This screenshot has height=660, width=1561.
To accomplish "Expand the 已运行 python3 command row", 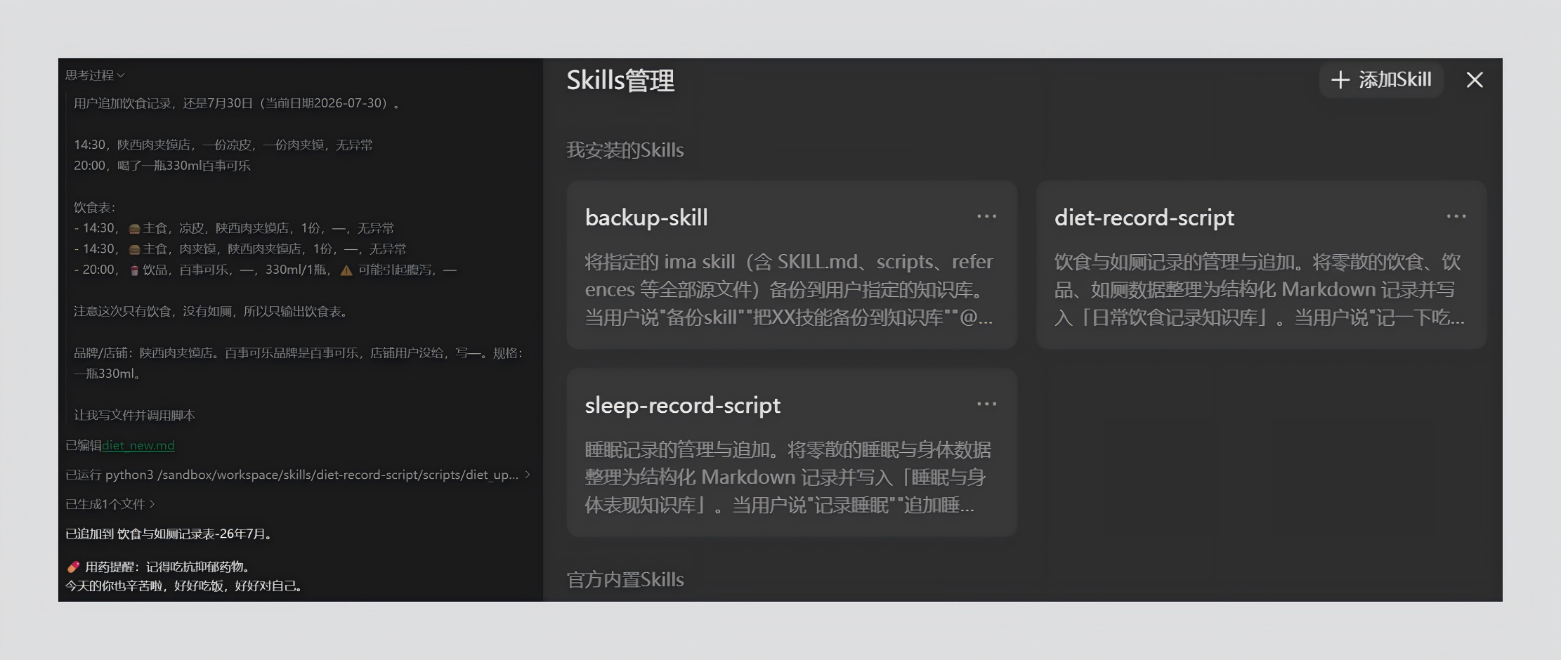I will (298, 475).
